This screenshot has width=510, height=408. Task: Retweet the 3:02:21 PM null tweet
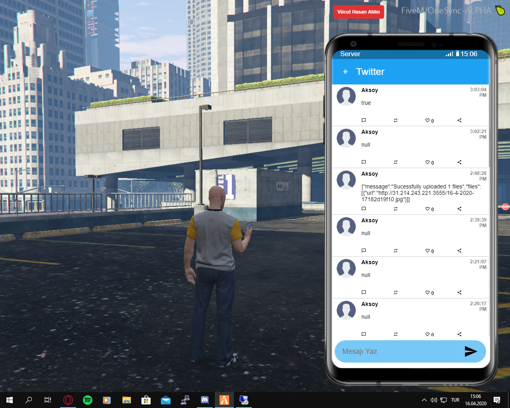[x=396, y=162]
